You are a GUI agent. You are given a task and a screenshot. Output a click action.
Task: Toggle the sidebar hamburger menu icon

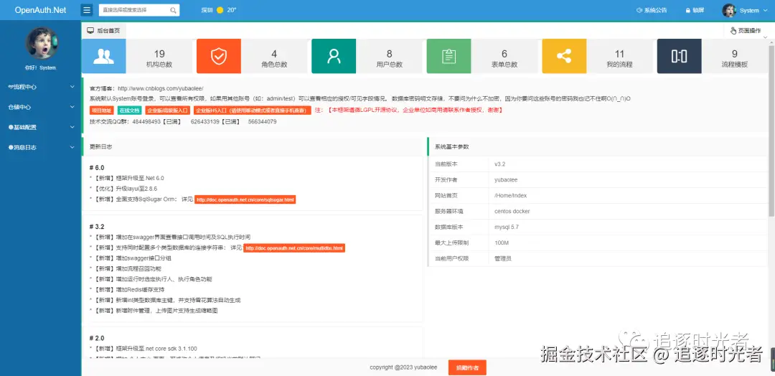pos(87,10)
